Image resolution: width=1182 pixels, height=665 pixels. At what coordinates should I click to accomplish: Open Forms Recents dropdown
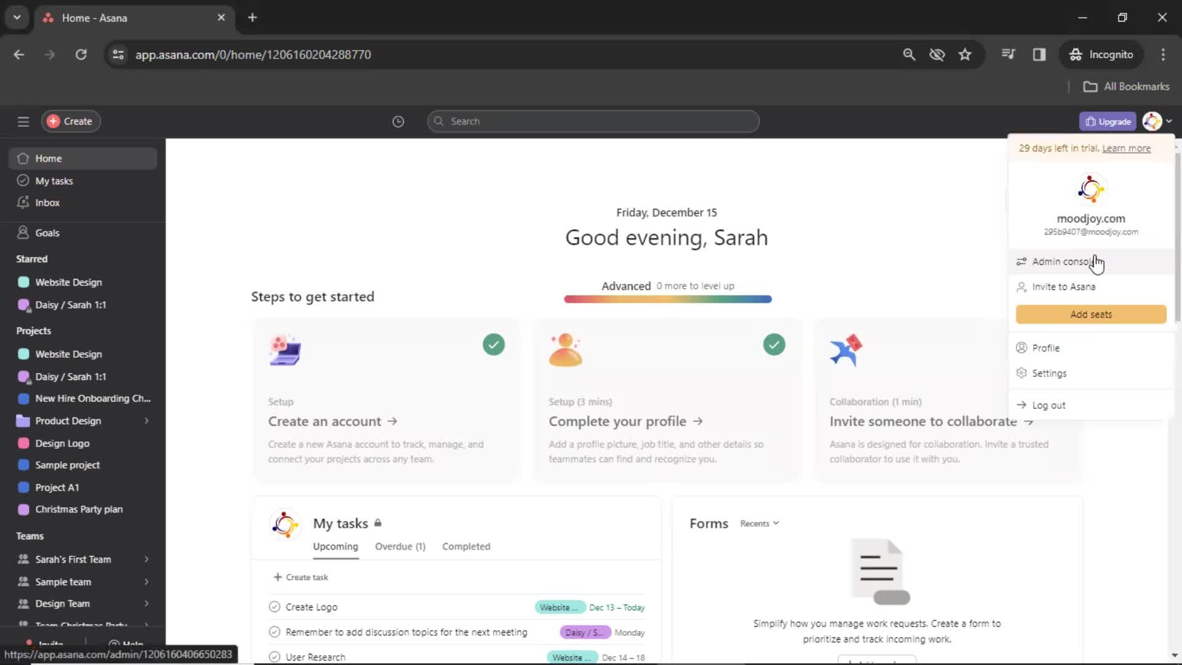760,523
